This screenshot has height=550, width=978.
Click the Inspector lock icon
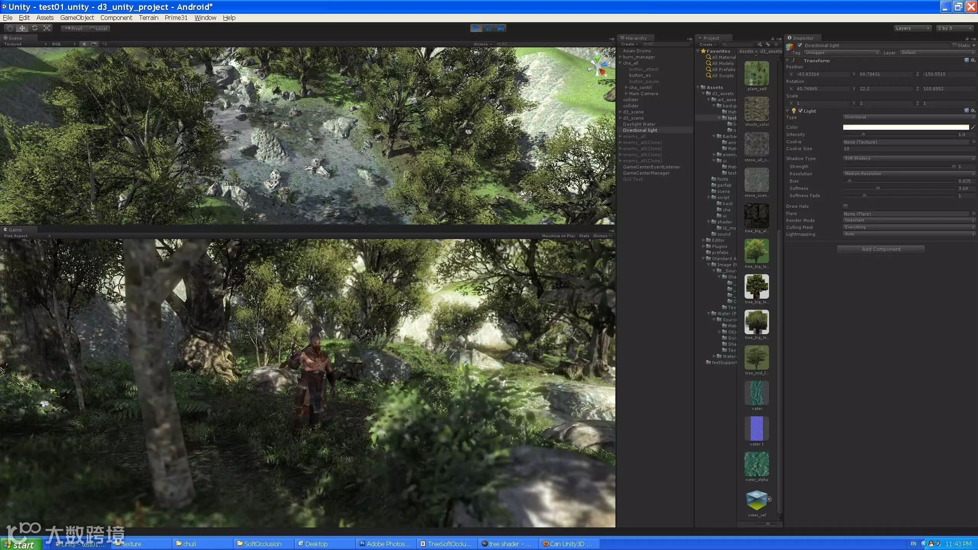967,38
